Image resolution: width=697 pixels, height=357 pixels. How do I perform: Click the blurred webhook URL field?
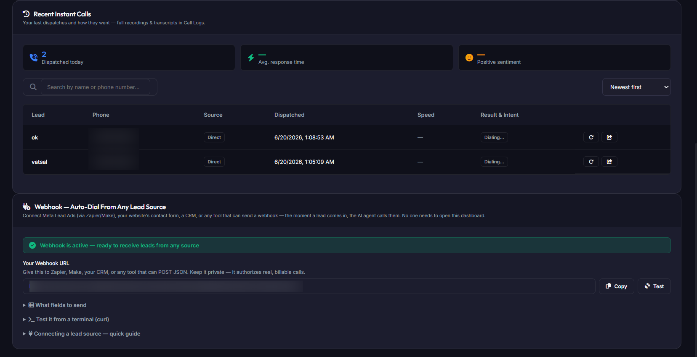point(309,286)
